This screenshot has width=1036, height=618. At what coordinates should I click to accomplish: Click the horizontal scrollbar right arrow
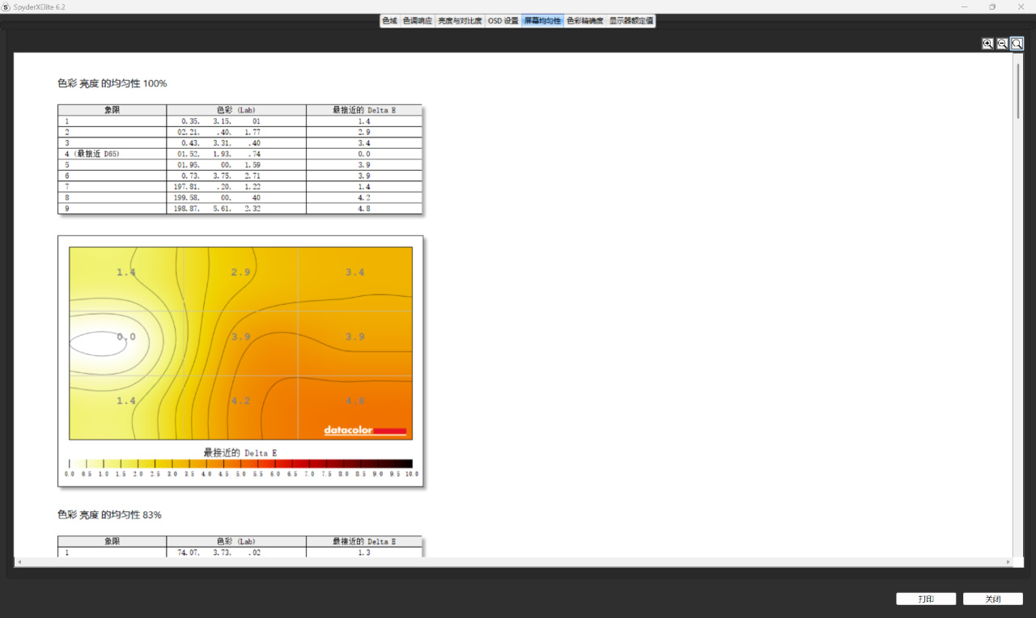1008,561
